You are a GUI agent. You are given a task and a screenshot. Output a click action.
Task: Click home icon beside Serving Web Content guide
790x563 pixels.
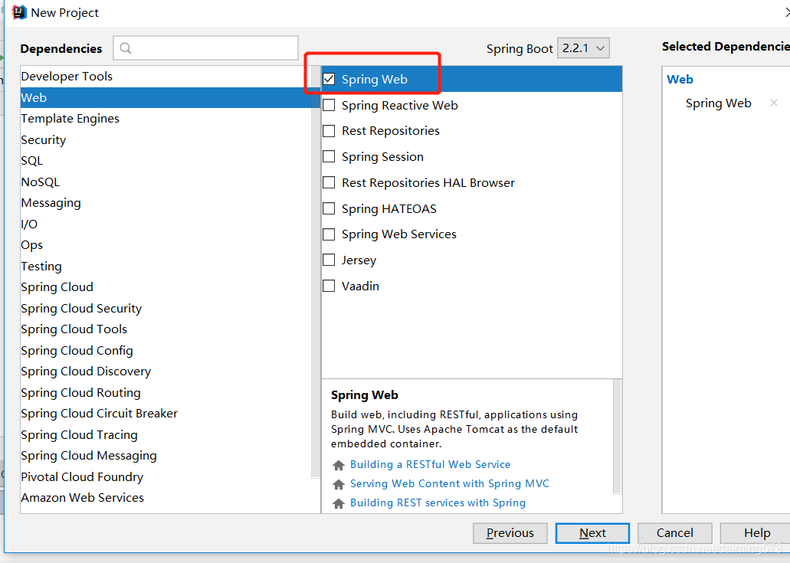point(339,484)
